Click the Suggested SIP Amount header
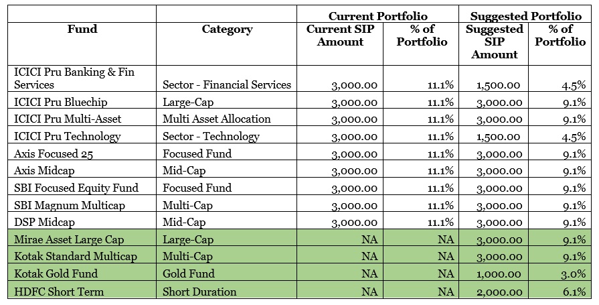This screenshot has height=305, width=599. (494, 42)
